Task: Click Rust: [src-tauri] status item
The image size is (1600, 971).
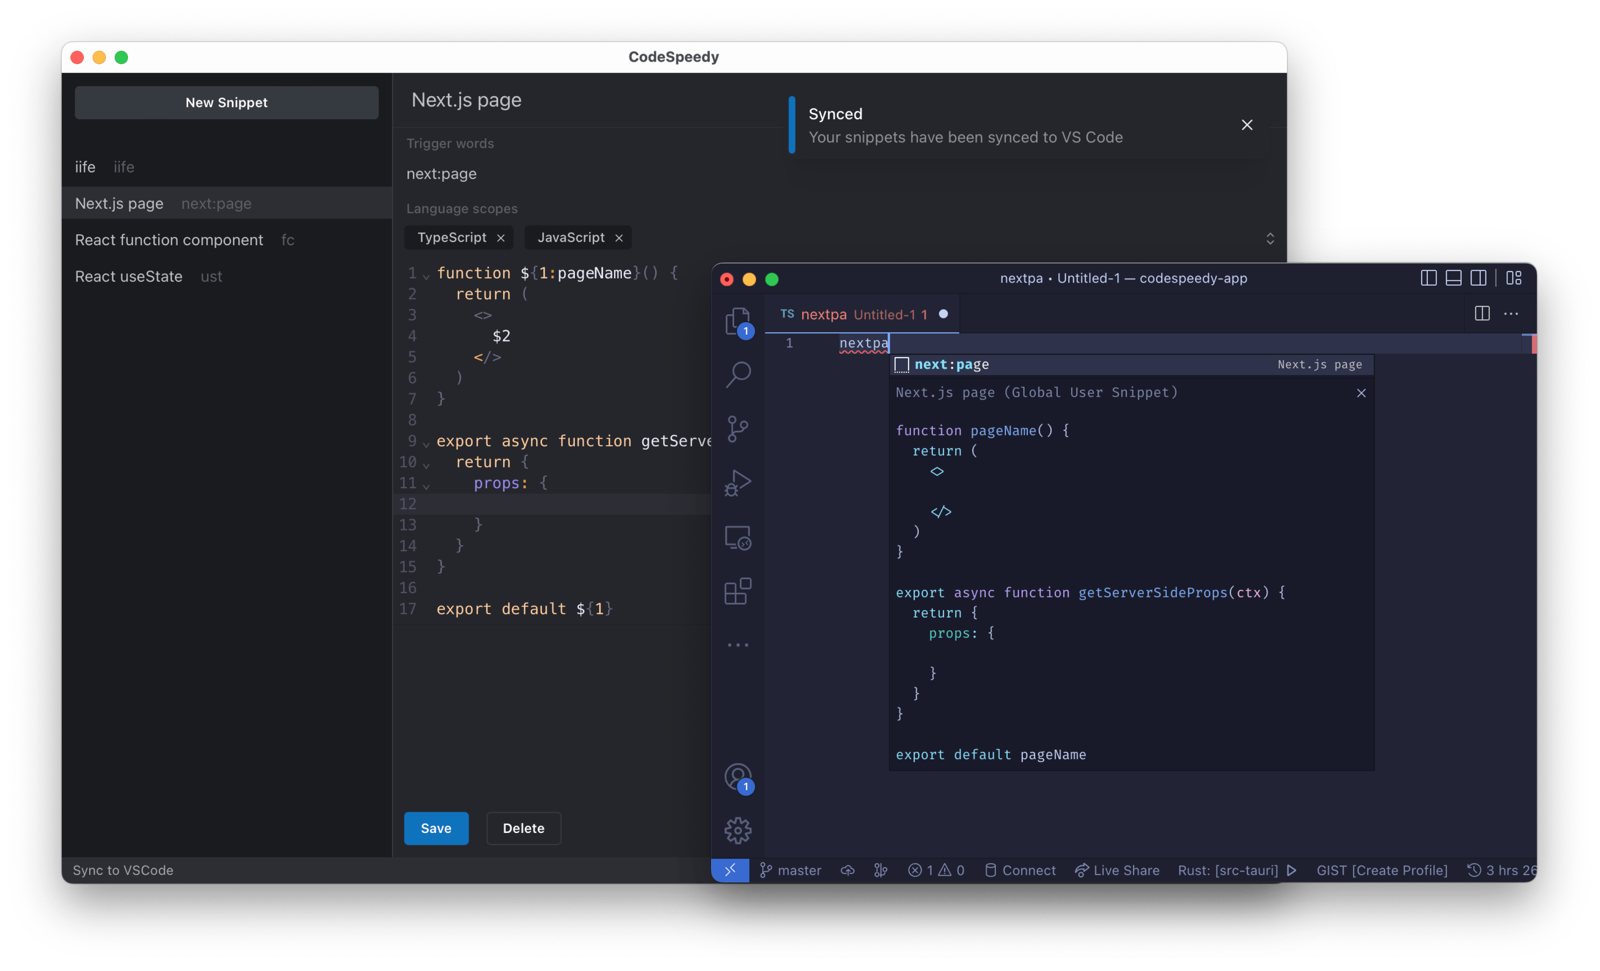Action: click(1228, 870)
